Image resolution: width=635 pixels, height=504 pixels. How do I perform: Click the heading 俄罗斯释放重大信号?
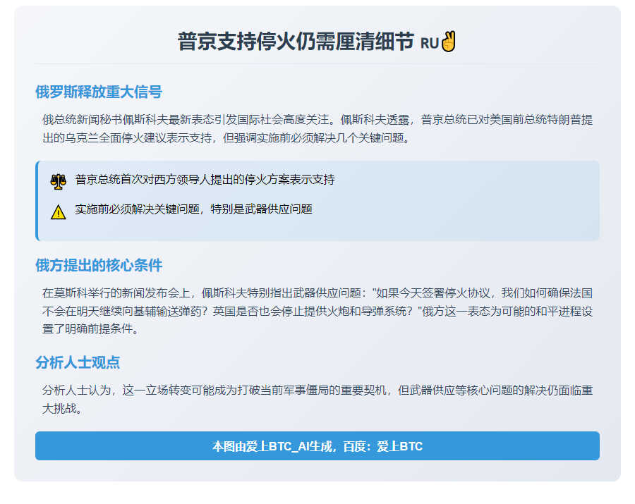tap(99, 92)
